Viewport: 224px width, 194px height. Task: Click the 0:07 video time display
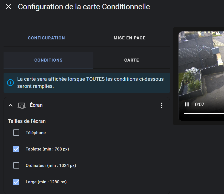[199, 105]
